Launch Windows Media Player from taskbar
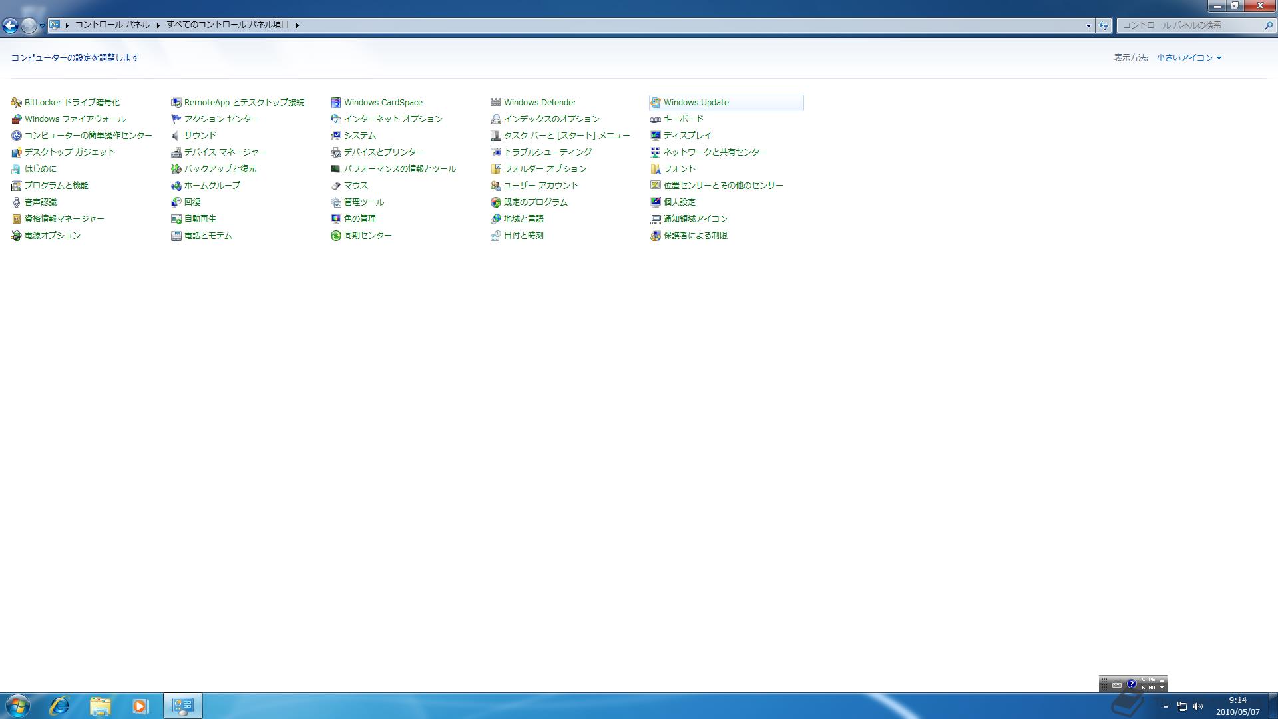The width and height of the screenshot is (1278, 719). (x=140, y=706)
